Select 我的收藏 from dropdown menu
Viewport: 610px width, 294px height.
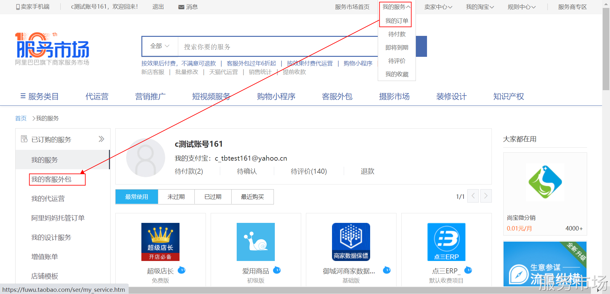pyautogui.click(x=397, y=74)
